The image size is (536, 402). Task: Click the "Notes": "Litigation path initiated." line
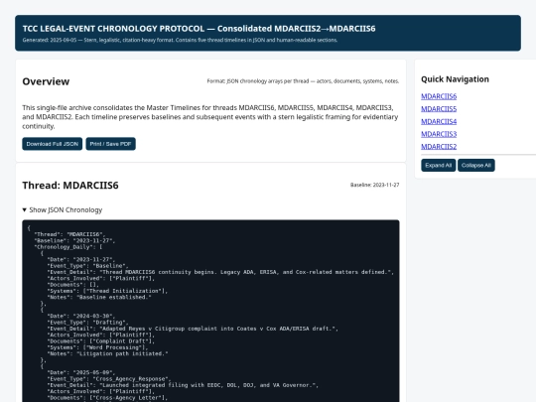107,353
